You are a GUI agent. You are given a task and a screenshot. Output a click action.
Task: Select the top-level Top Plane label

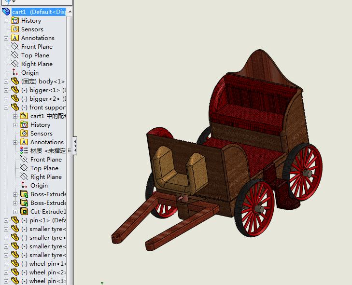pyautogui.click(x=35, y=55)
